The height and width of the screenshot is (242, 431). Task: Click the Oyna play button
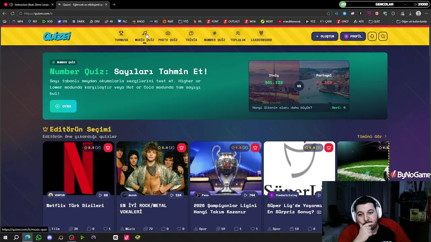tap(63, 106)
